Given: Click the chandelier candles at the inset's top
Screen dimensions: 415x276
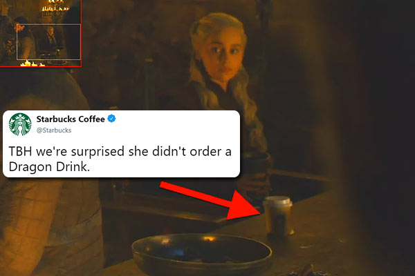Looking at the screenshot, I should (x=55, y=8).
